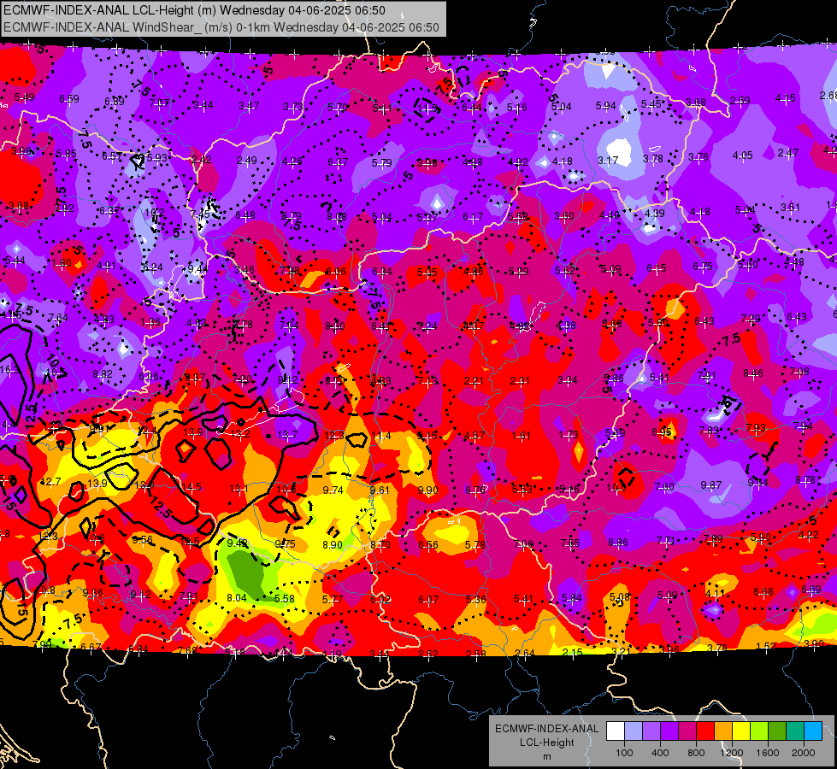Click the legend title ECMWF-INDEX-ANAL

point(546,729)
